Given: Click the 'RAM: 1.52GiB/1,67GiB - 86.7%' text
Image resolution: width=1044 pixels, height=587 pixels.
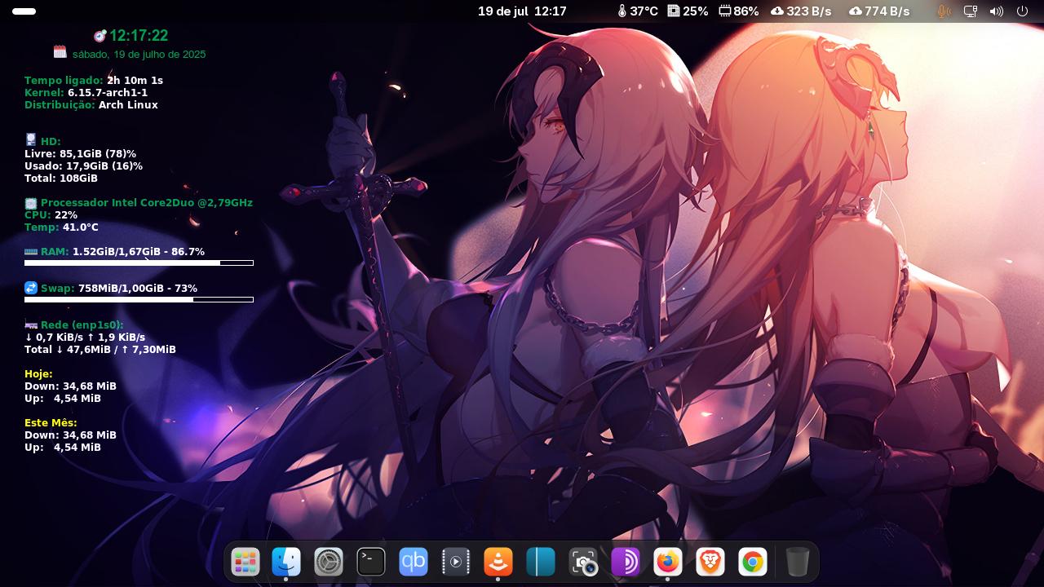Looking at the screenshot, I should pyautogui.click(x=122, y=252).
